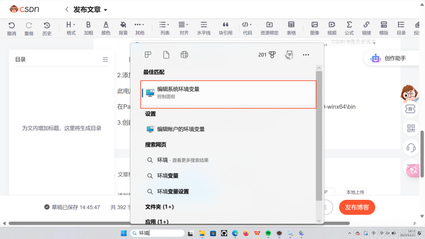This screenshot has height=239, width=425.
Task: Click the Undo (撤消) toolbar icon
Action: point(11,28)
